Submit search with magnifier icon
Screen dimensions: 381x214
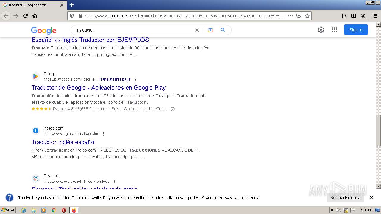point(223,30)
